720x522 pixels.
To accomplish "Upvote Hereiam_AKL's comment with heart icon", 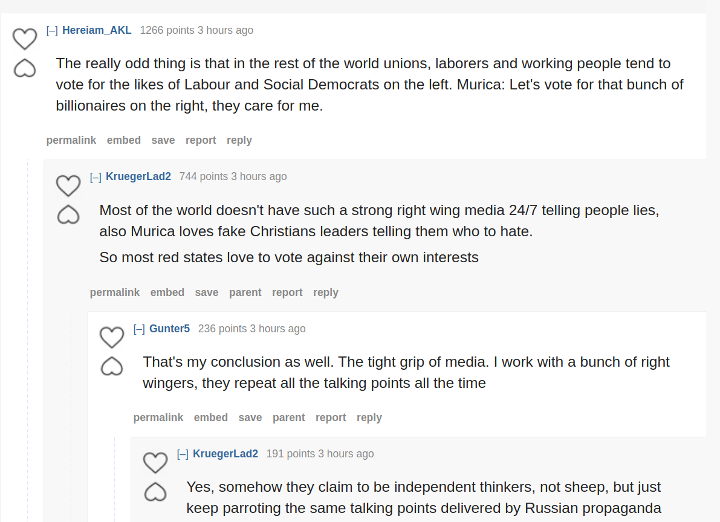I will coord(25,39).
